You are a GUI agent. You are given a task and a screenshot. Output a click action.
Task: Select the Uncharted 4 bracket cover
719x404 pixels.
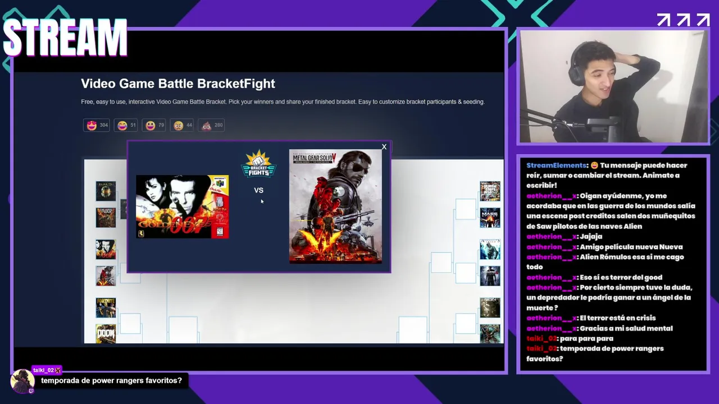[x=490, y=276]
